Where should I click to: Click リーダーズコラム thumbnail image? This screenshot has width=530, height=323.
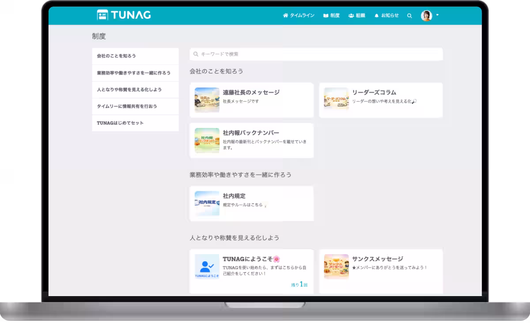coord(336,99)
